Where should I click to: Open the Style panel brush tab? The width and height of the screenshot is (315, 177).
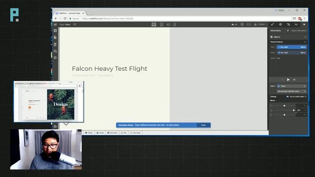tap(272, 25)
